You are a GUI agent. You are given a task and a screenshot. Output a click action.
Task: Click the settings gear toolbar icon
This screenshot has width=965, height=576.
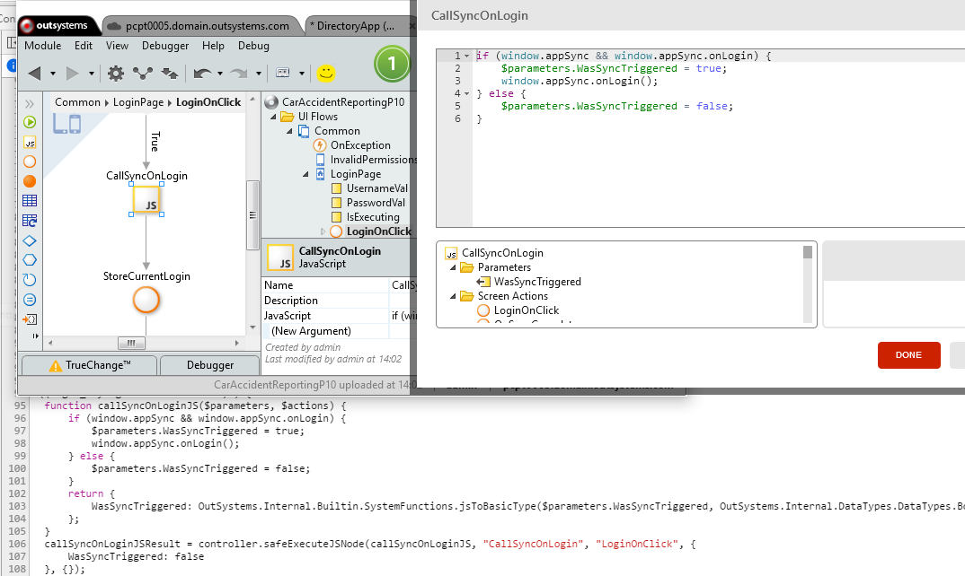coord(116,74)
